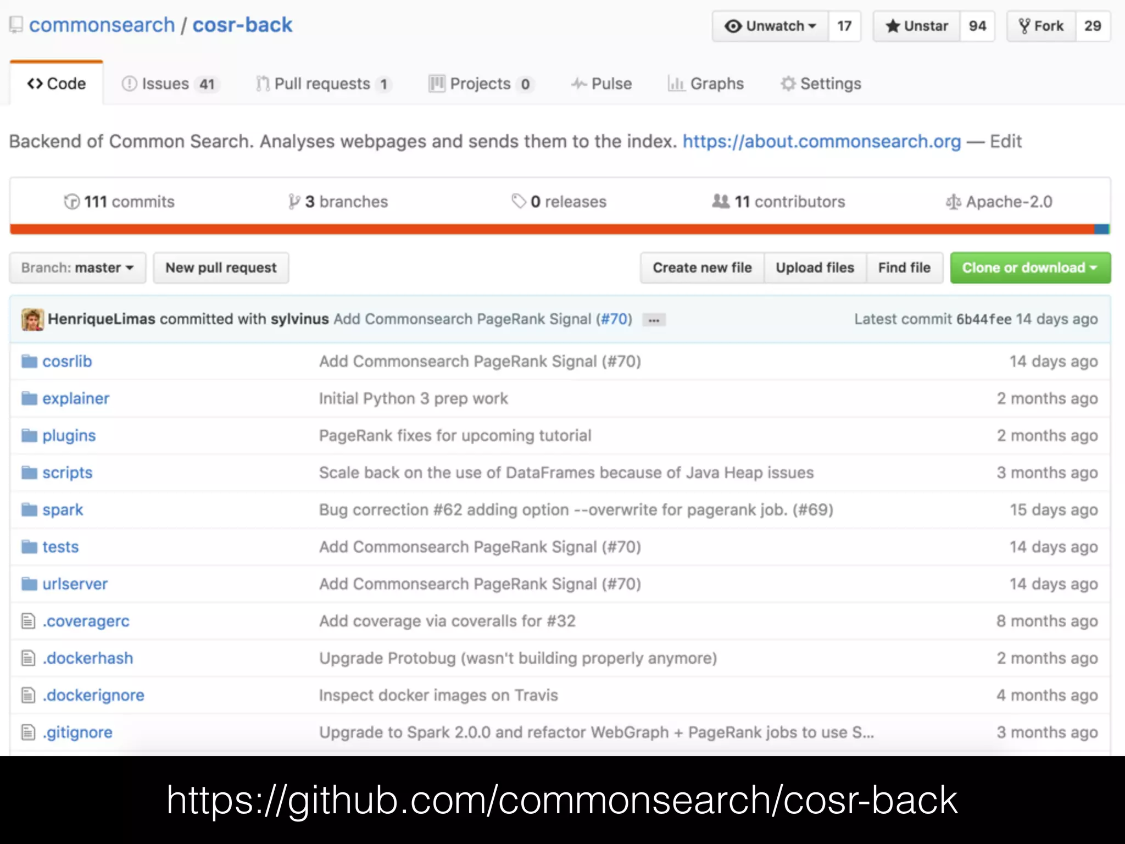Open the Pulse tab

602,84
